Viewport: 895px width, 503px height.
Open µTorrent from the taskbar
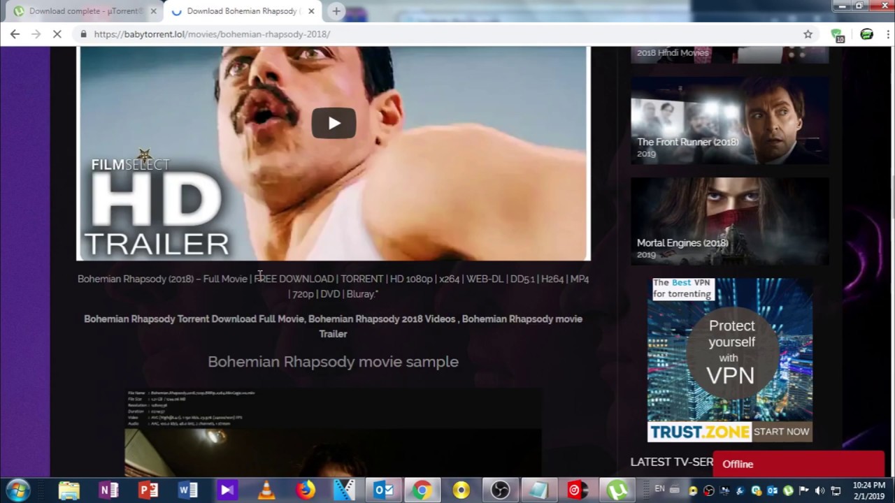[618, 490]
